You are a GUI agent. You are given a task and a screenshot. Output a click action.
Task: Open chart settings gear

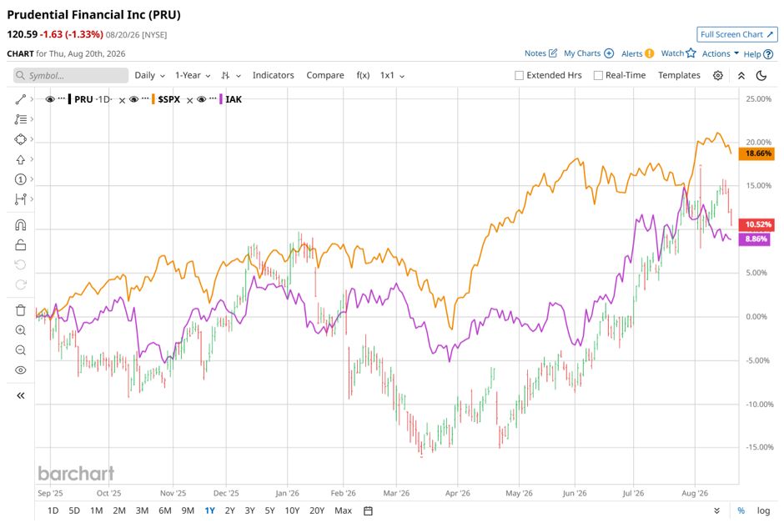coord(718,76)
